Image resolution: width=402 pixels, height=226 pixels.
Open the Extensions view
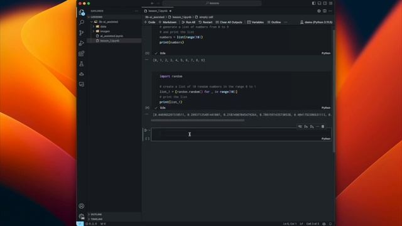point(82,53)
